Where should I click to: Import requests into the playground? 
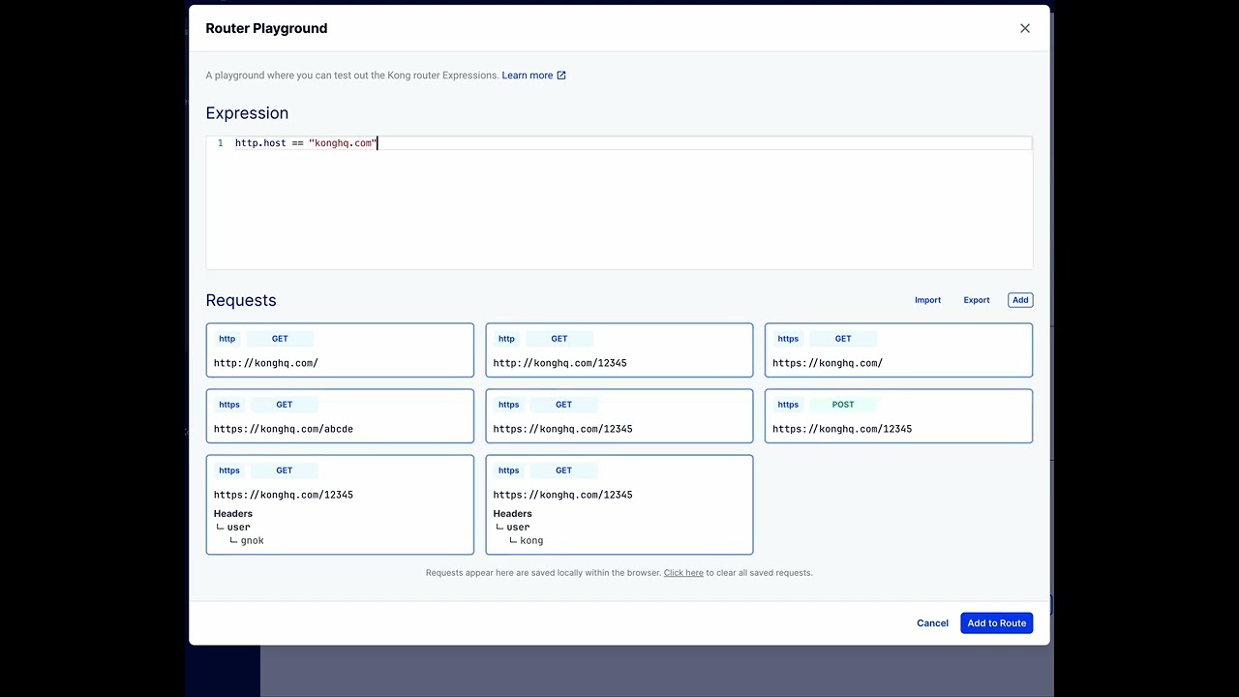coord(927,300)
